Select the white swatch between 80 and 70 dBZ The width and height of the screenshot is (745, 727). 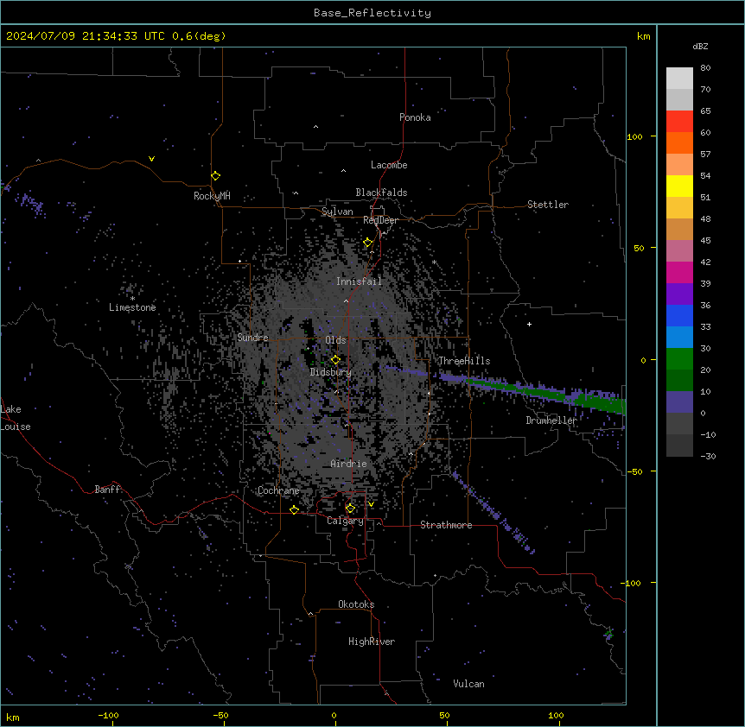[679, 79]
